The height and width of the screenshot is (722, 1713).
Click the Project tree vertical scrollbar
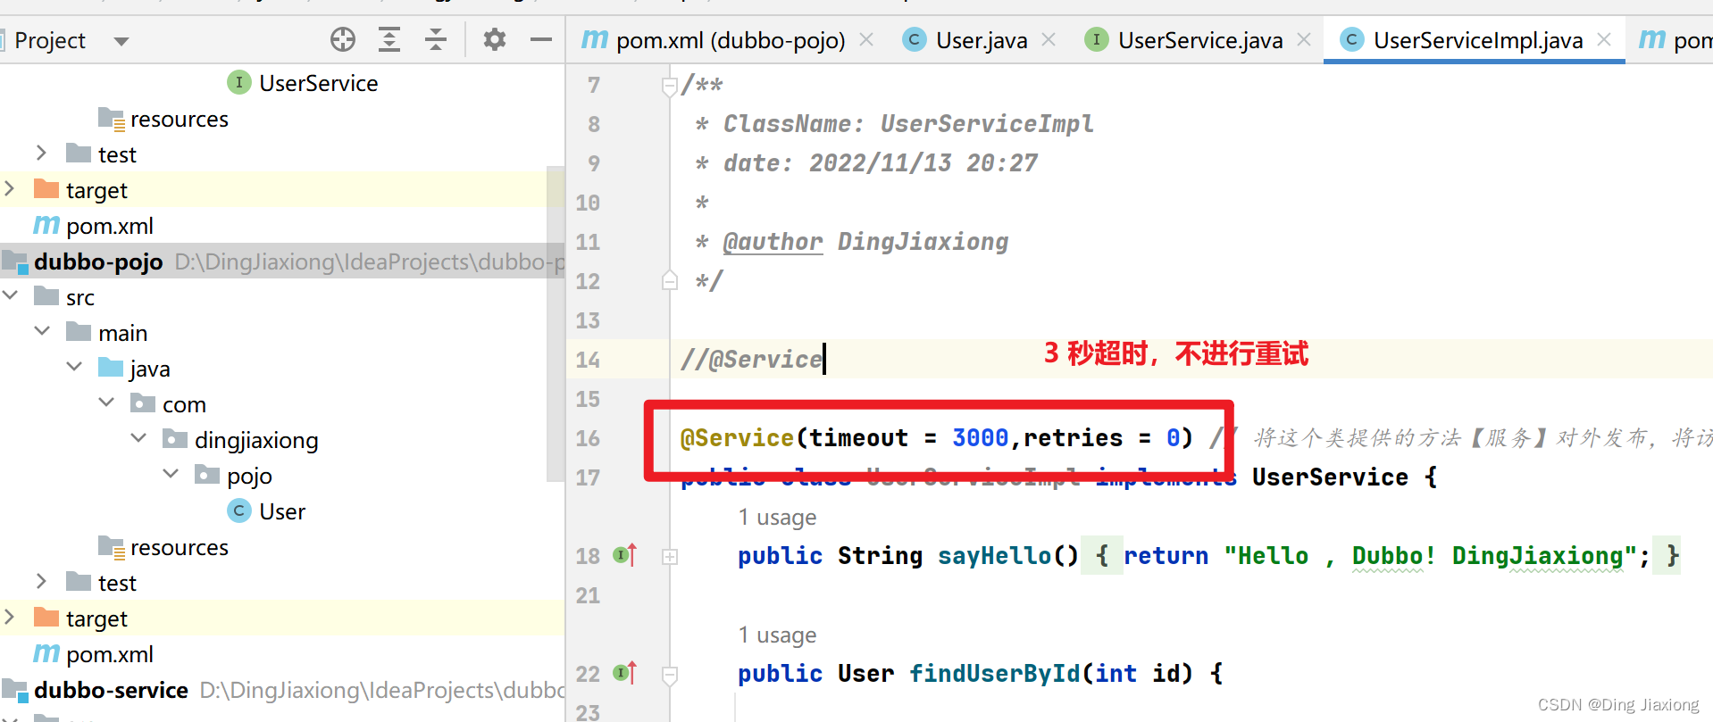click(x=556, y=323)
